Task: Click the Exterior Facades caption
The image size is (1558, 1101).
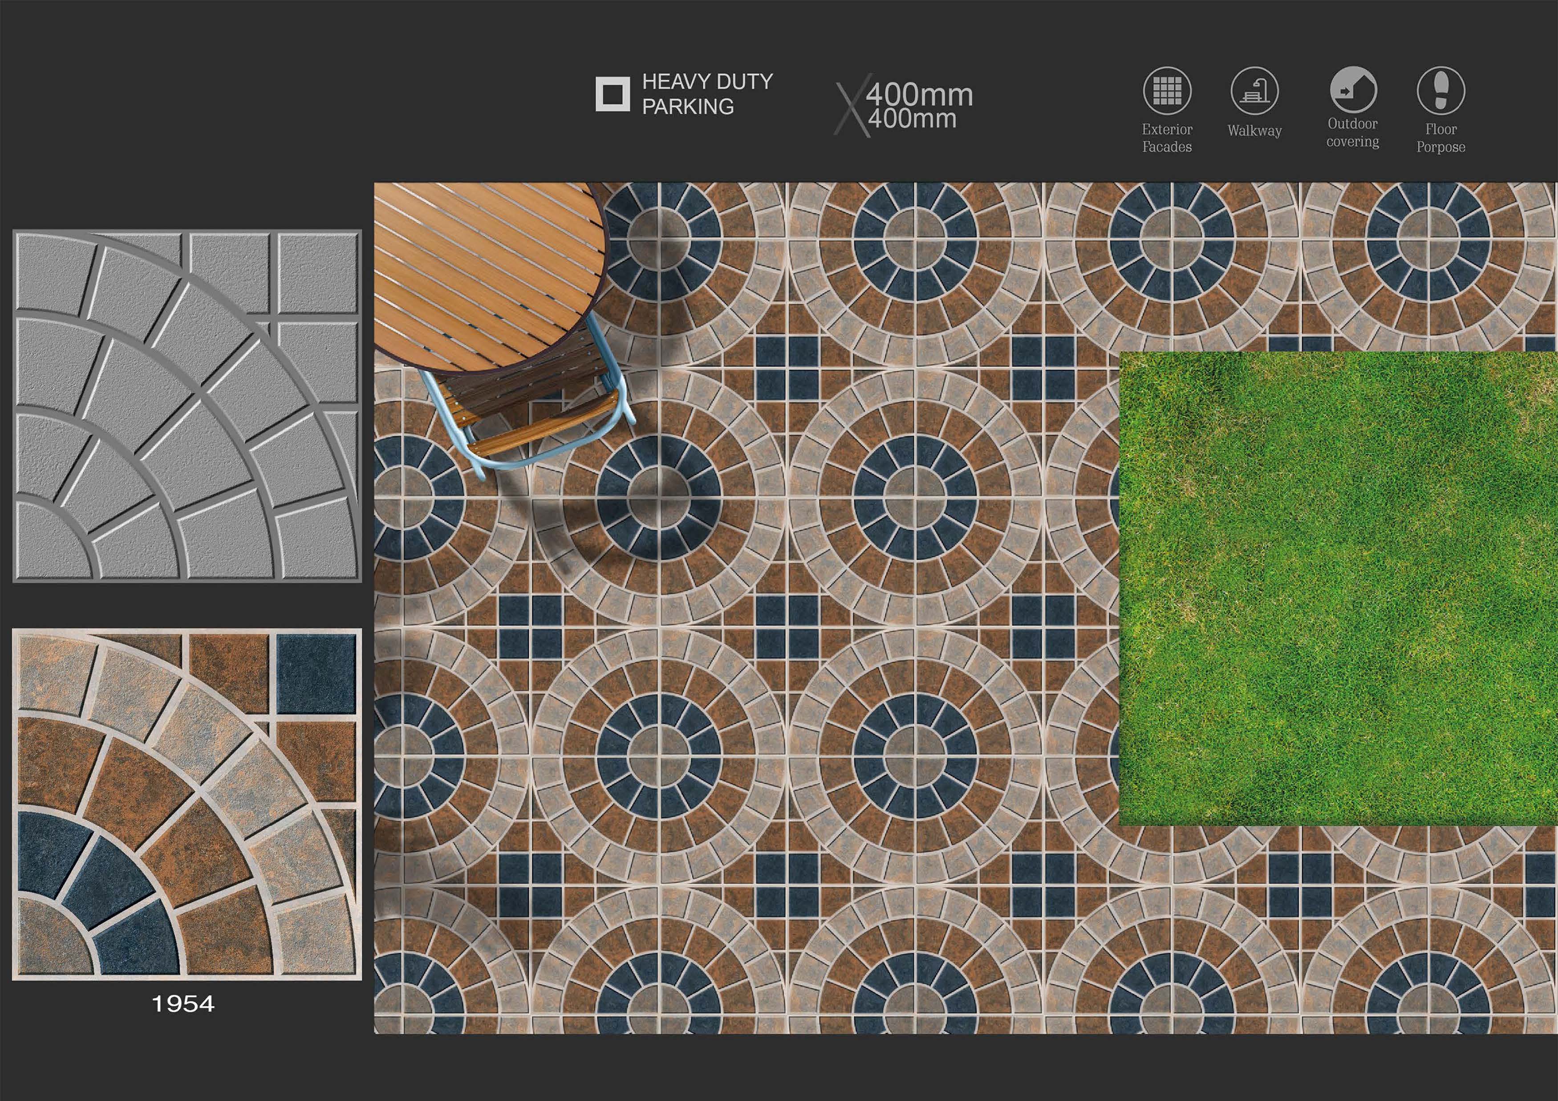Action: (x=1166, y=138)
